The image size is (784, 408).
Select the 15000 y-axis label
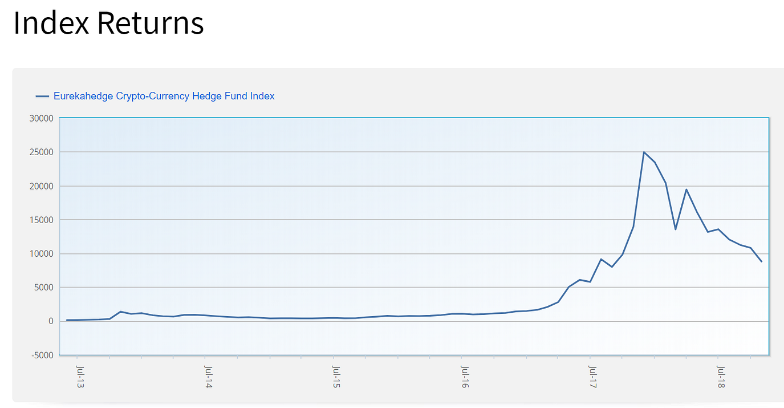pos(40,220)
